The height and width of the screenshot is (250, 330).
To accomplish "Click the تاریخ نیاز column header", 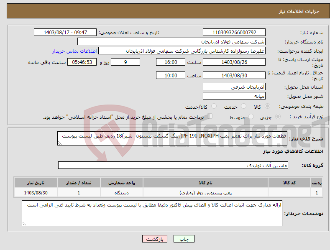I will pos(36,183).
